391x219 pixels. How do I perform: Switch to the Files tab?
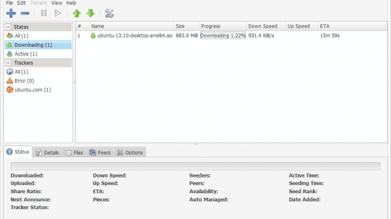pos(74,152)
